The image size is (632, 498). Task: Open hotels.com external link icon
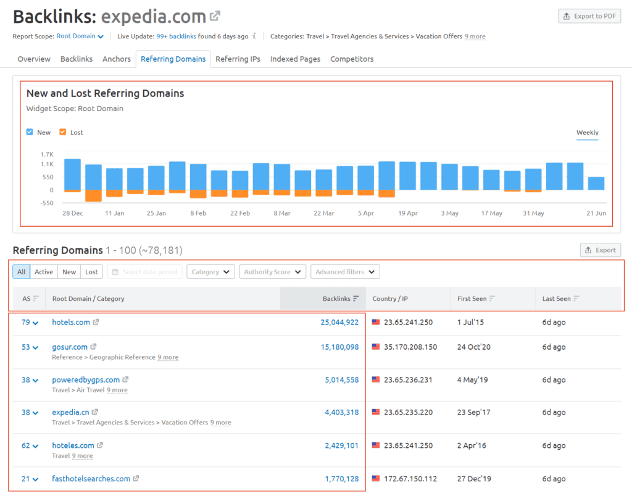[x=96, y=322]
